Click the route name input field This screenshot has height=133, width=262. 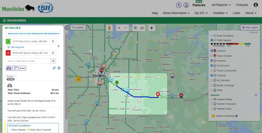[28, 61]
